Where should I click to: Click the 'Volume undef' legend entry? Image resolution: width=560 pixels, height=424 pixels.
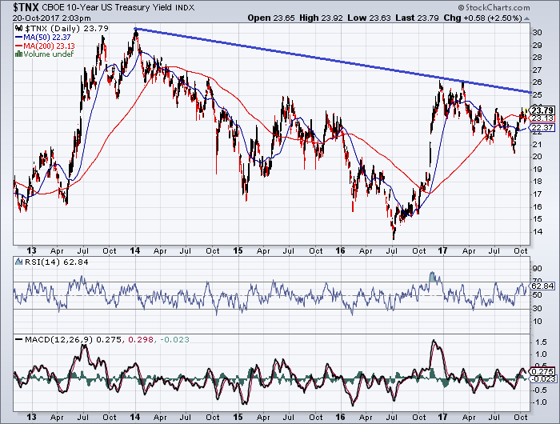[49, 54]
